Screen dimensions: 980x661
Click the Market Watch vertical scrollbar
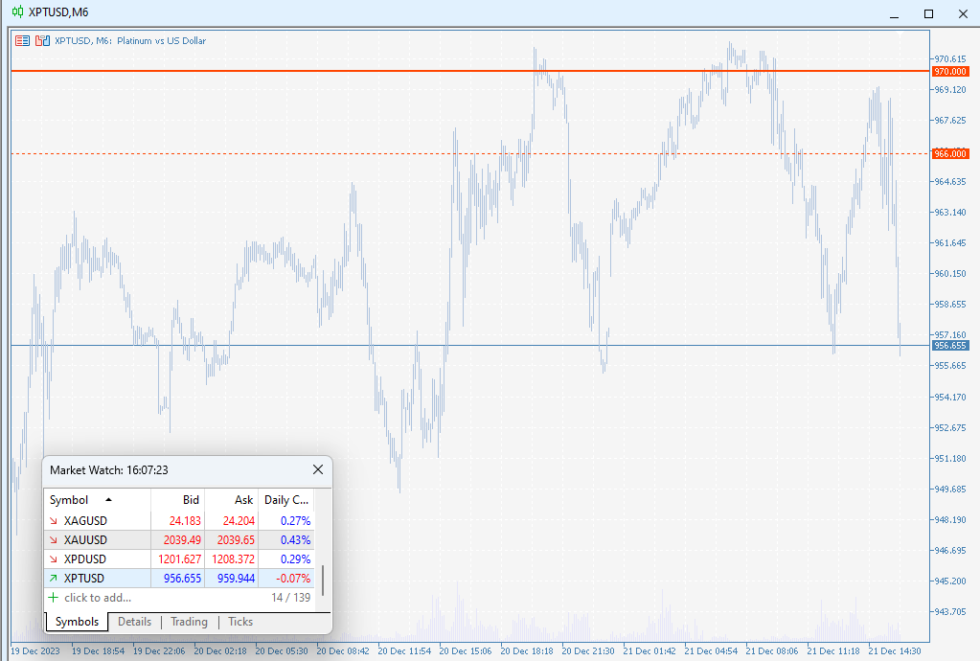pos(323,581)
